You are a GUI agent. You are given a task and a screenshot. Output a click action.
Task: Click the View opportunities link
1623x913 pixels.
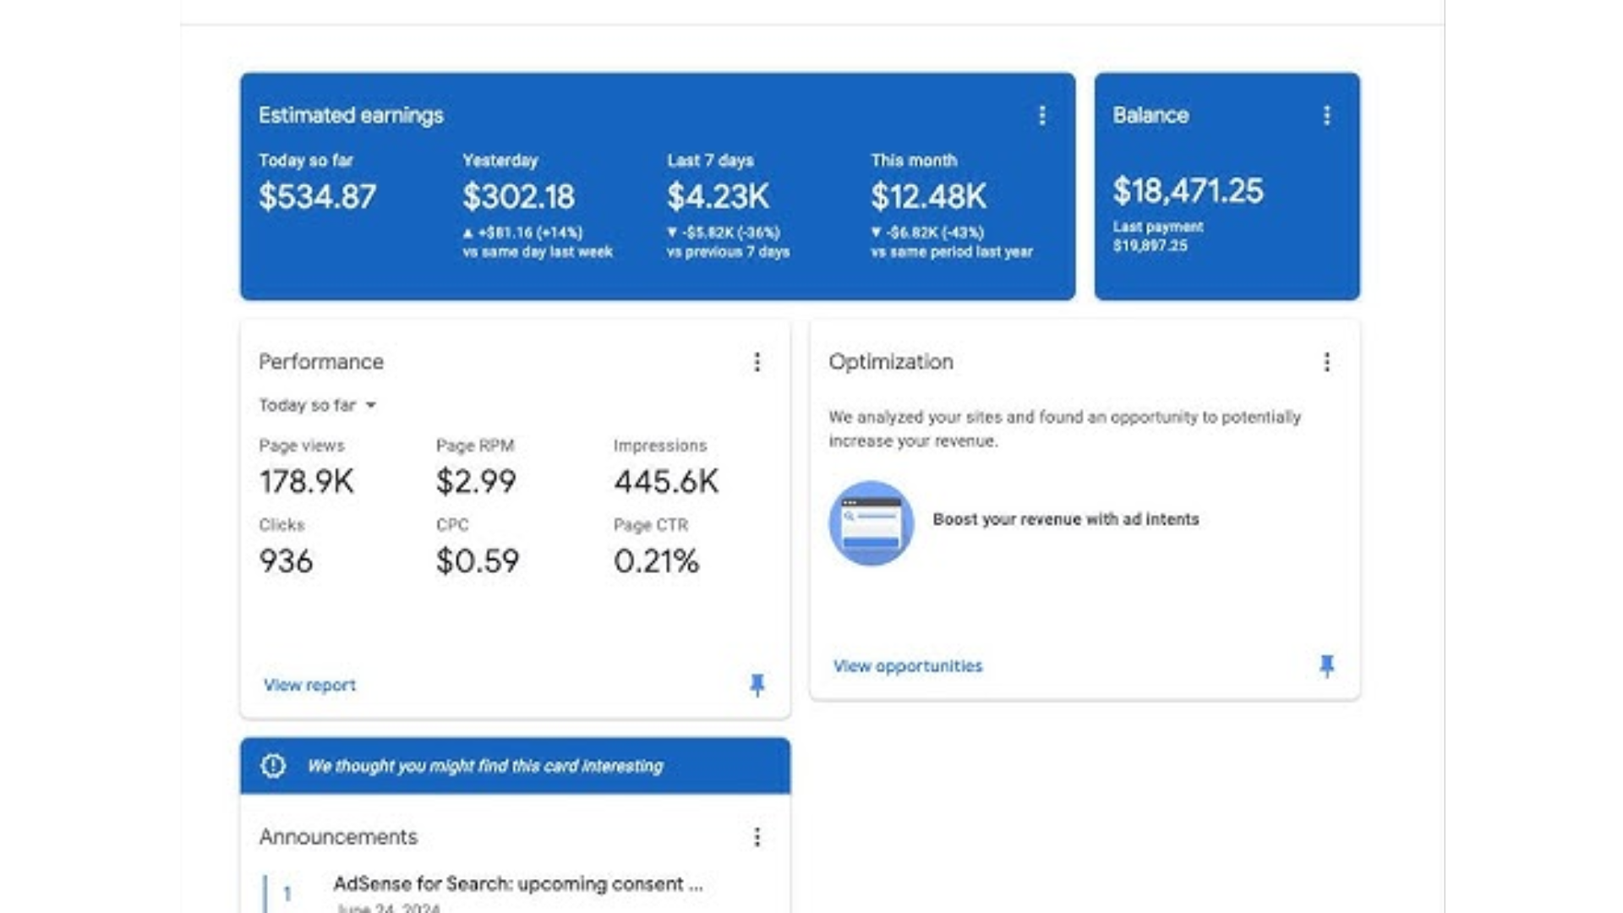coord(907,666)
